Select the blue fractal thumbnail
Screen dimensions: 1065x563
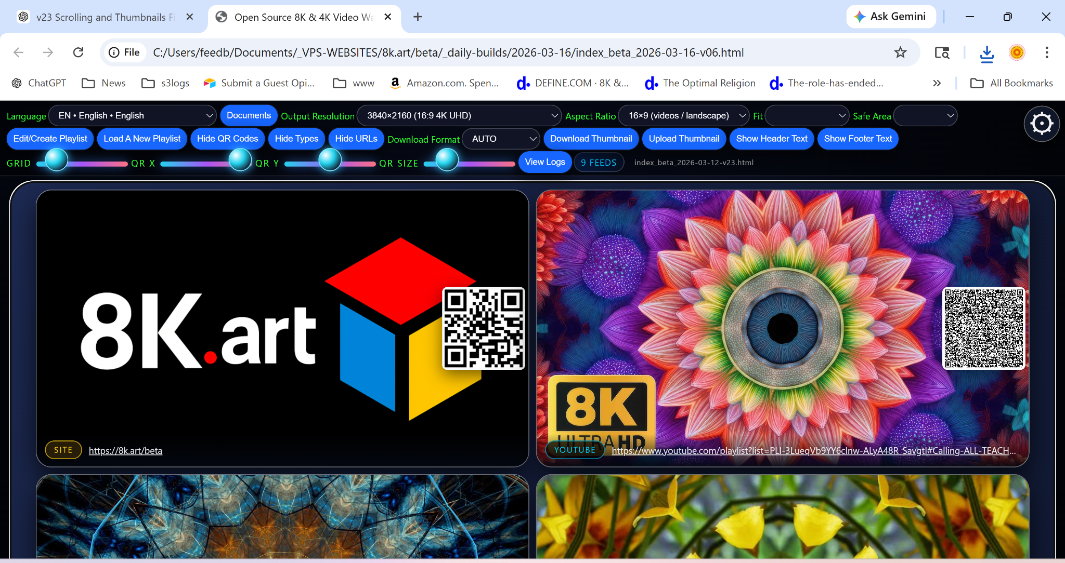[x=282, y=517]
